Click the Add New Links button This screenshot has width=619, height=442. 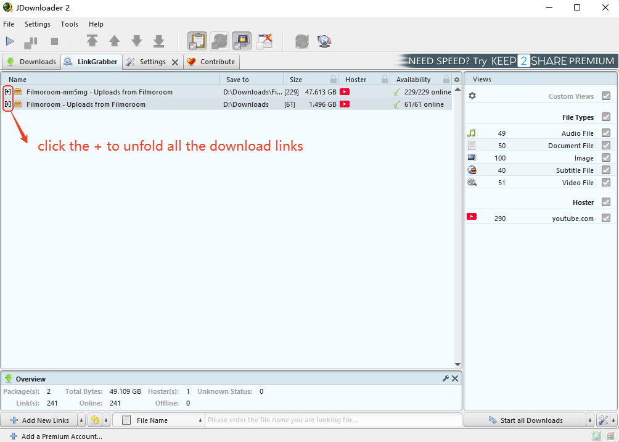pos(39,420)
